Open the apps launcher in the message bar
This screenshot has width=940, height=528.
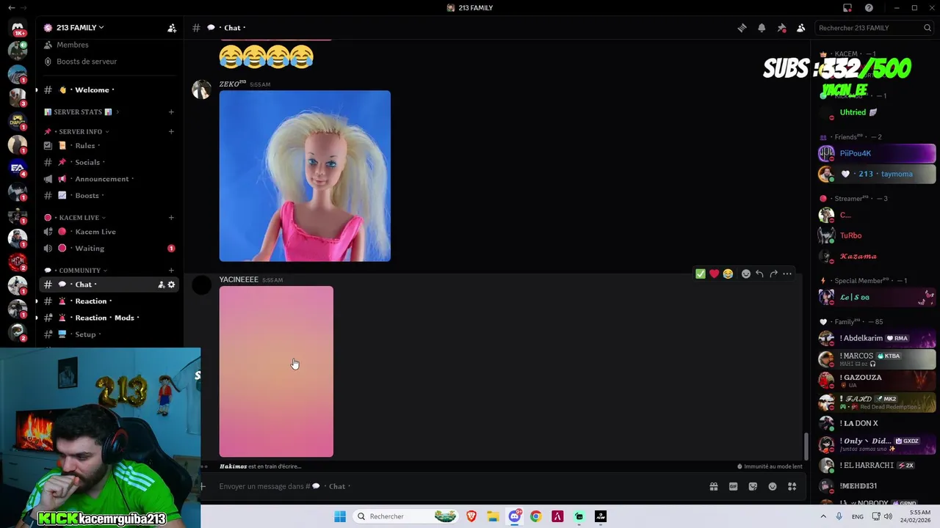[x=792, y=486]
